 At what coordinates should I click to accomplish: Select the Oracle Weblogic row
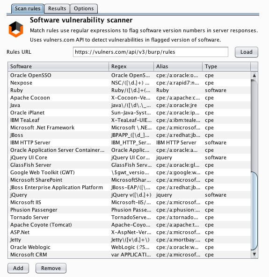129,247
